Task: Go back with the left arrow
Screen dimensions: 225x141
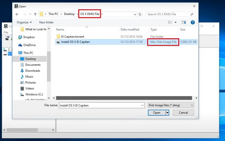Action: point(17,14)
